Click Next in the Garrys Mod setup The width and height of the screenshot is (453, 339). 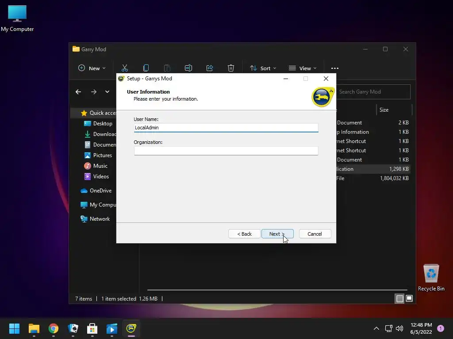tap(277, 234)
